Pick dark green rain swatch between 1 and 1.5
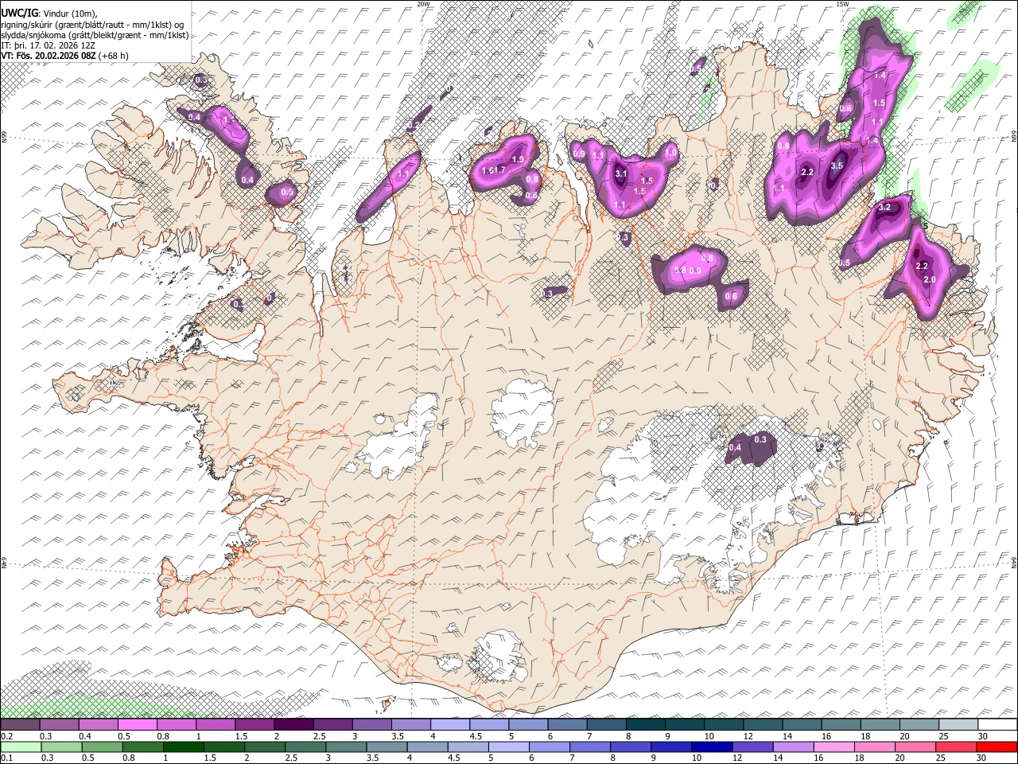The width and height of the screenshot is (1018, 764). click(183, 746)
